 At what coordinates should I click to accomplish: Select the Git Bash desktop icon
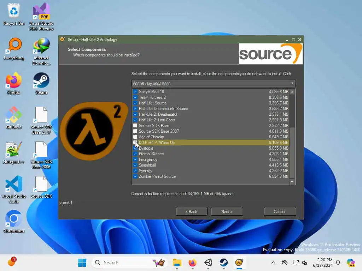(14, 118)
